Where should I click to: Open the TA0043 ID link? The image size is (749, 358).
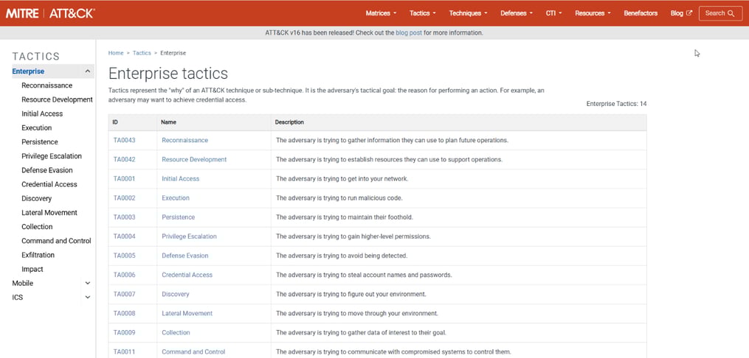click(x=124, y=140)
